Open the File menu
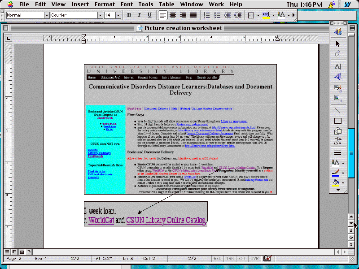 24,4
